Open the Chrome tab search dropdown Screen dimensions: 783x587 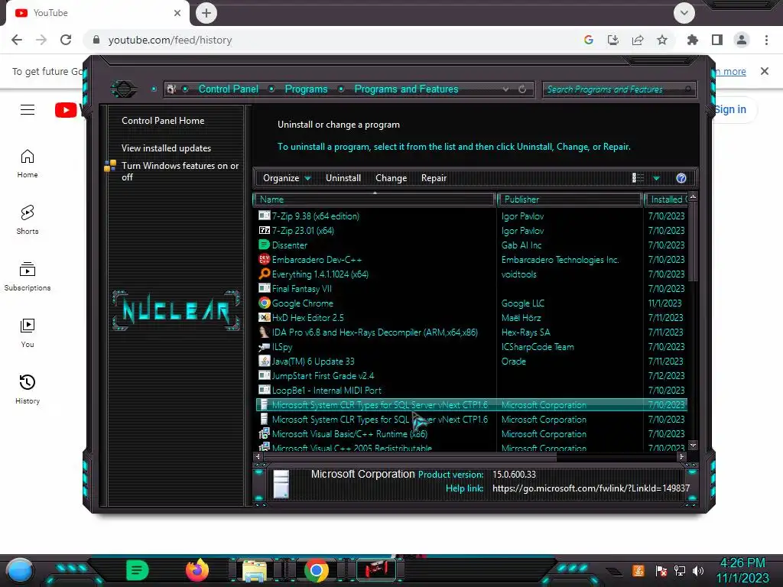(x=684, y=13)
